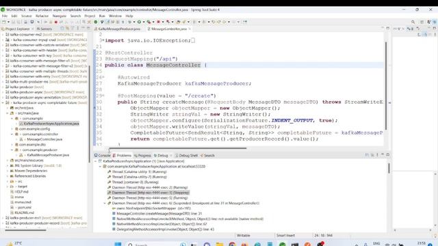
Task: Open the Progress tab
Action: coord(142,155)
